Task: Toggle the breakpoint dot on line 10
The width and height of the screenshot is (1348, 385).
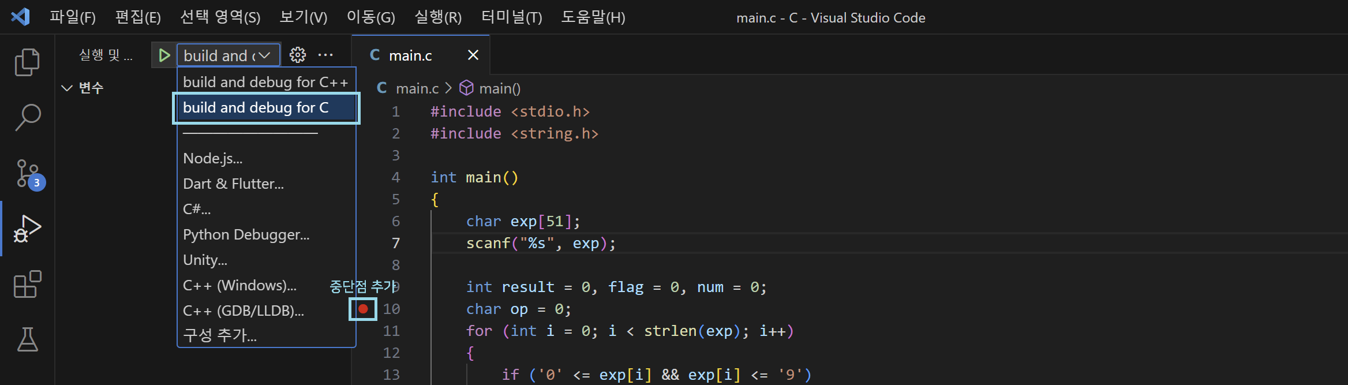Action: pos(363,309)
